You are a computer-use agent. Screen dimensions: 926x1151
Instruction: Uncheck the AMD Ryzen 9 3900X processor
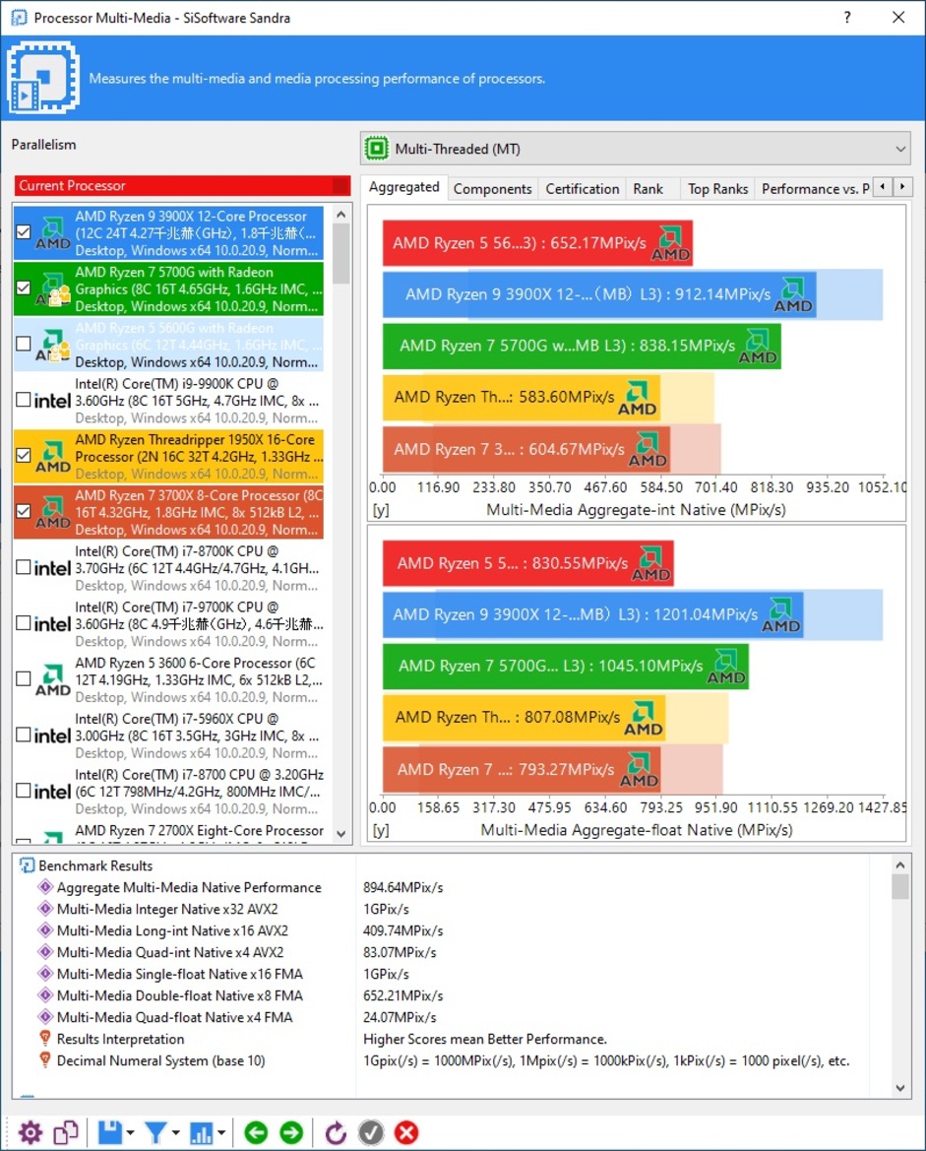25,232
